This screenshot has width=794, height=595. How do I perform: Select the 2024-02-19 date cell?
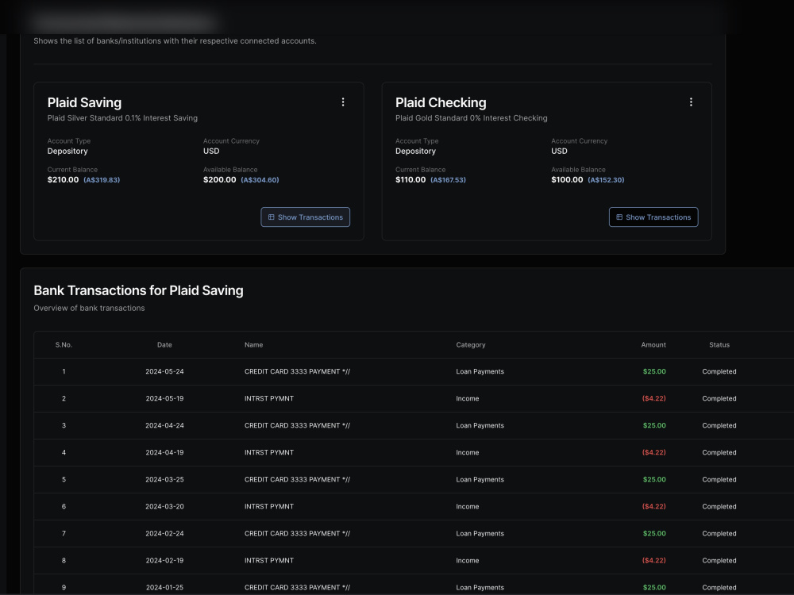point(164,560)
